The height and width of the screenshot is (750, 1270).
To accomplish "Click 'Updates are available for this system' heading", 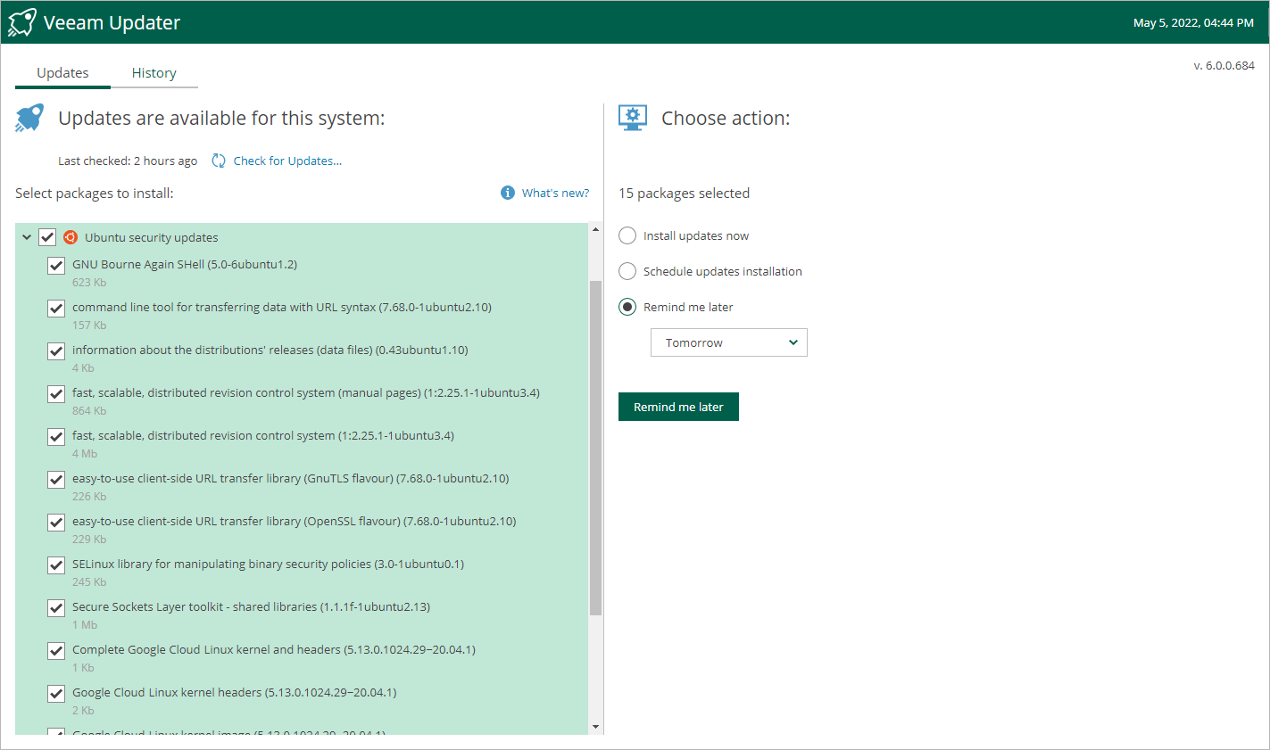I will click(x=221, y=118).
